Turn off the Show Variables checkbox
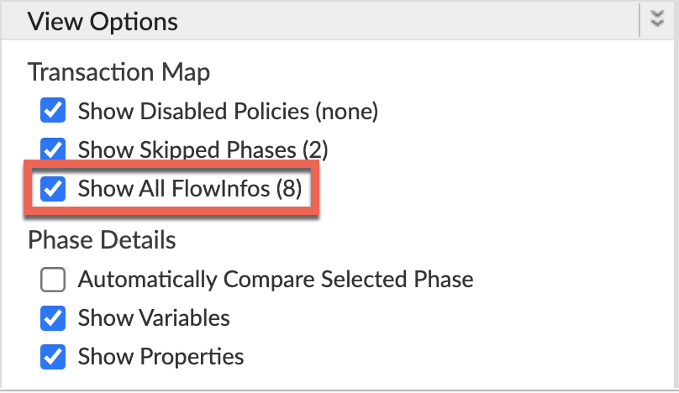This screenshot has height=393, width=679. tap(53, 318)
